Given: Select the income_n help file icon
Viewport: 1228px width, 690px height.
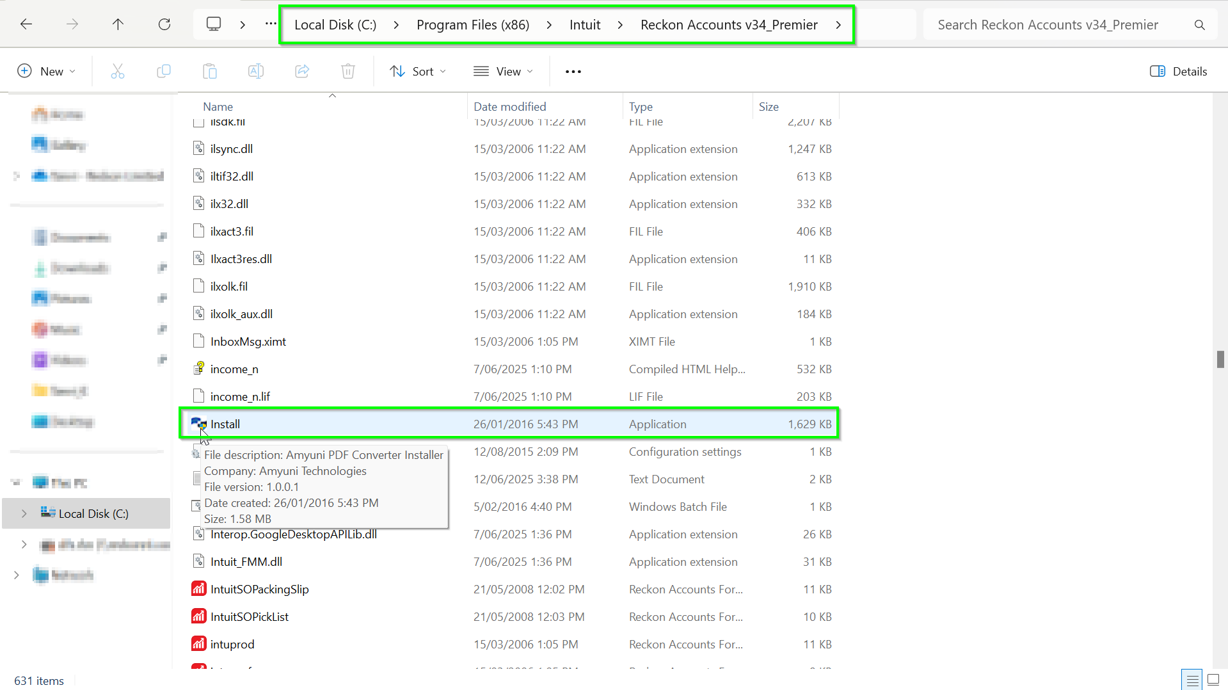Looking at the screenshot, I should [x=199, y=369].
